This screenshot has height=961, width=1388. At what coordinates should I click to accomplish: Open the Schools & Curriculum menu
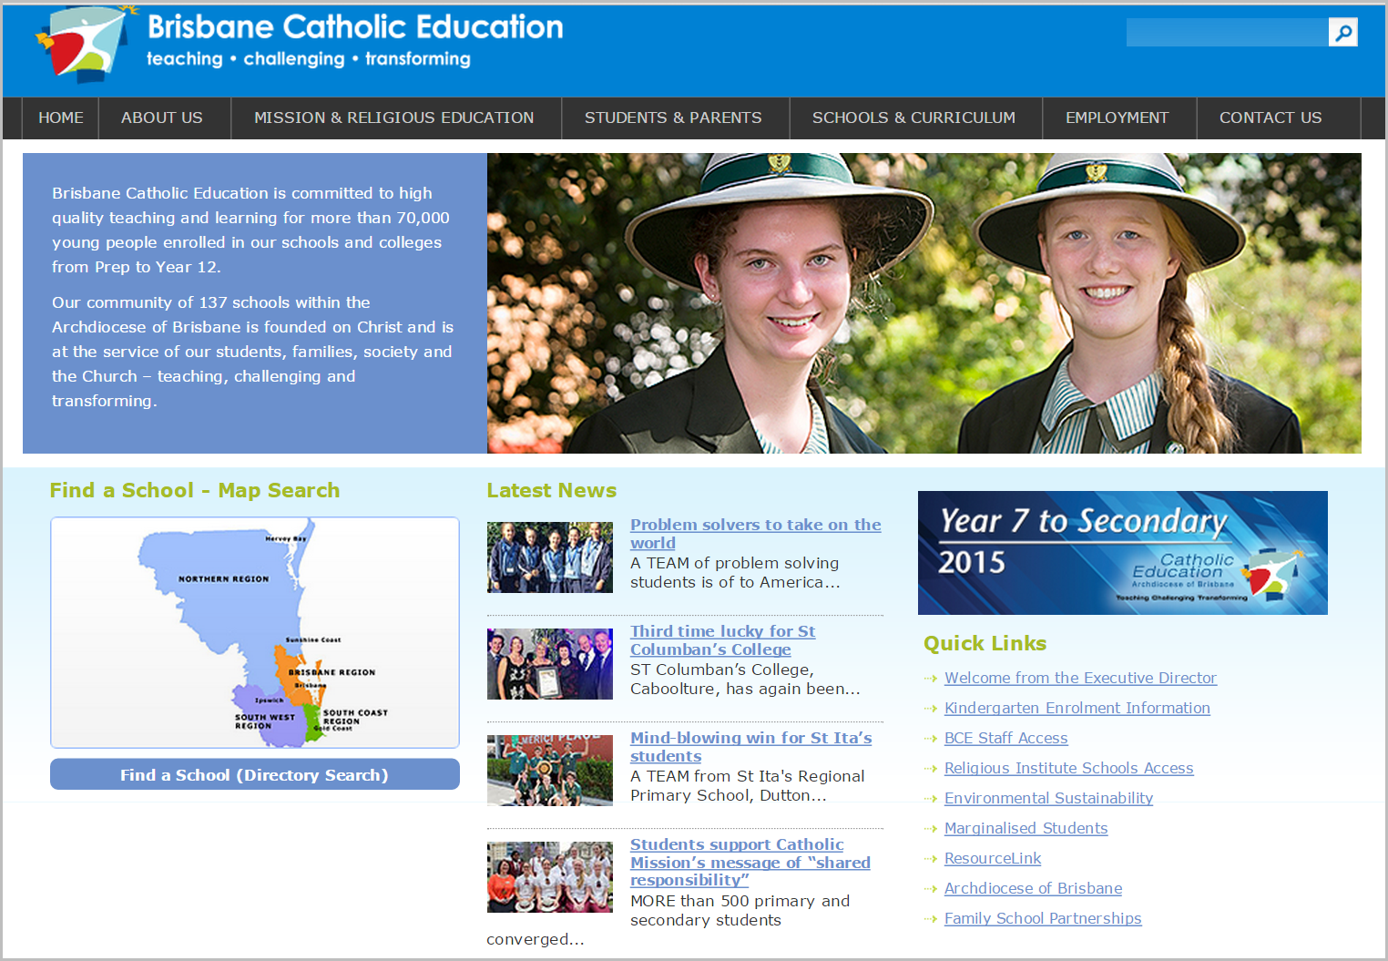click(913, 118)
